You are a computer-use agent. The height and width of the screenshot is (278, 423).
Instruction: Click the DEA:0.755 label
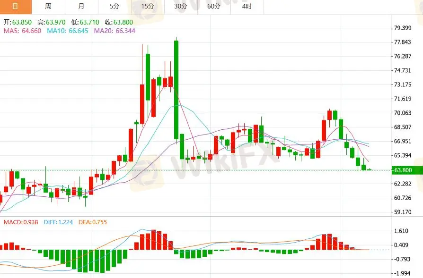(93, 222)
